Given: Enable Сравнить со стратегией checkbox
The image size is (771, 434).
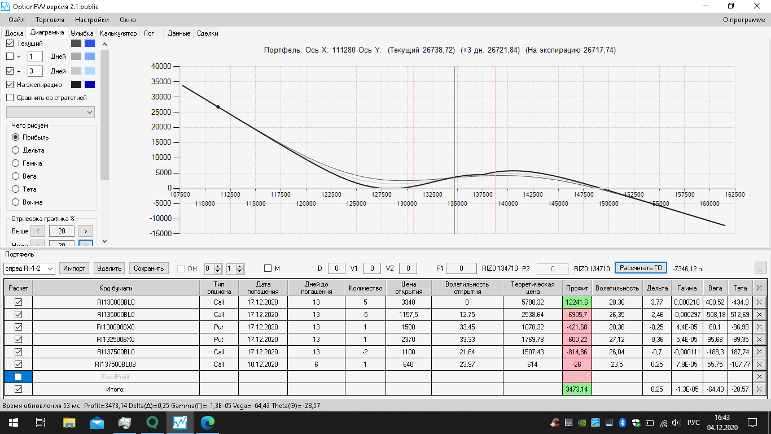Looking at the screenshot, I should tap(10, 98).
